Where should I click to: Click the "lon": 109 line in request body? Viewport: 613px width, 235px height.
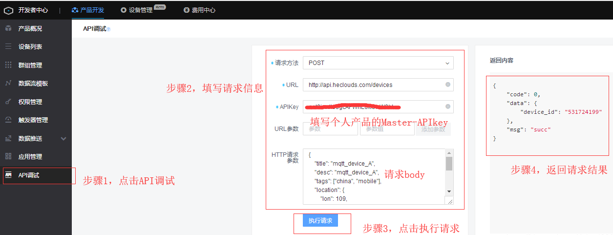333,199
